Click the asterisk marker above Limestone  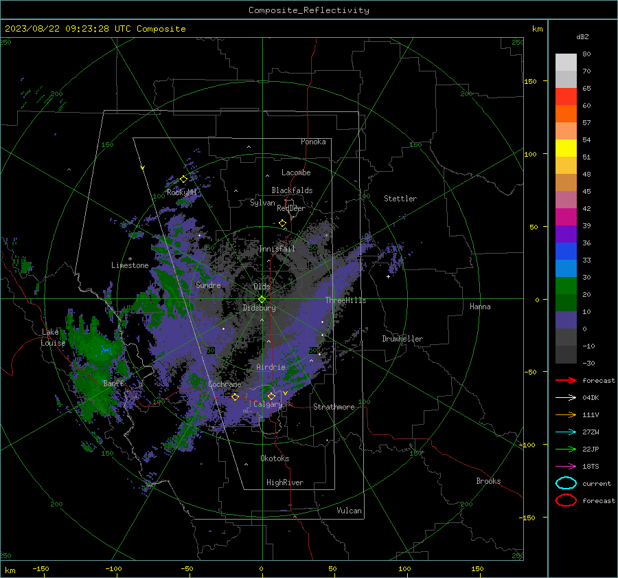point(130,259)
